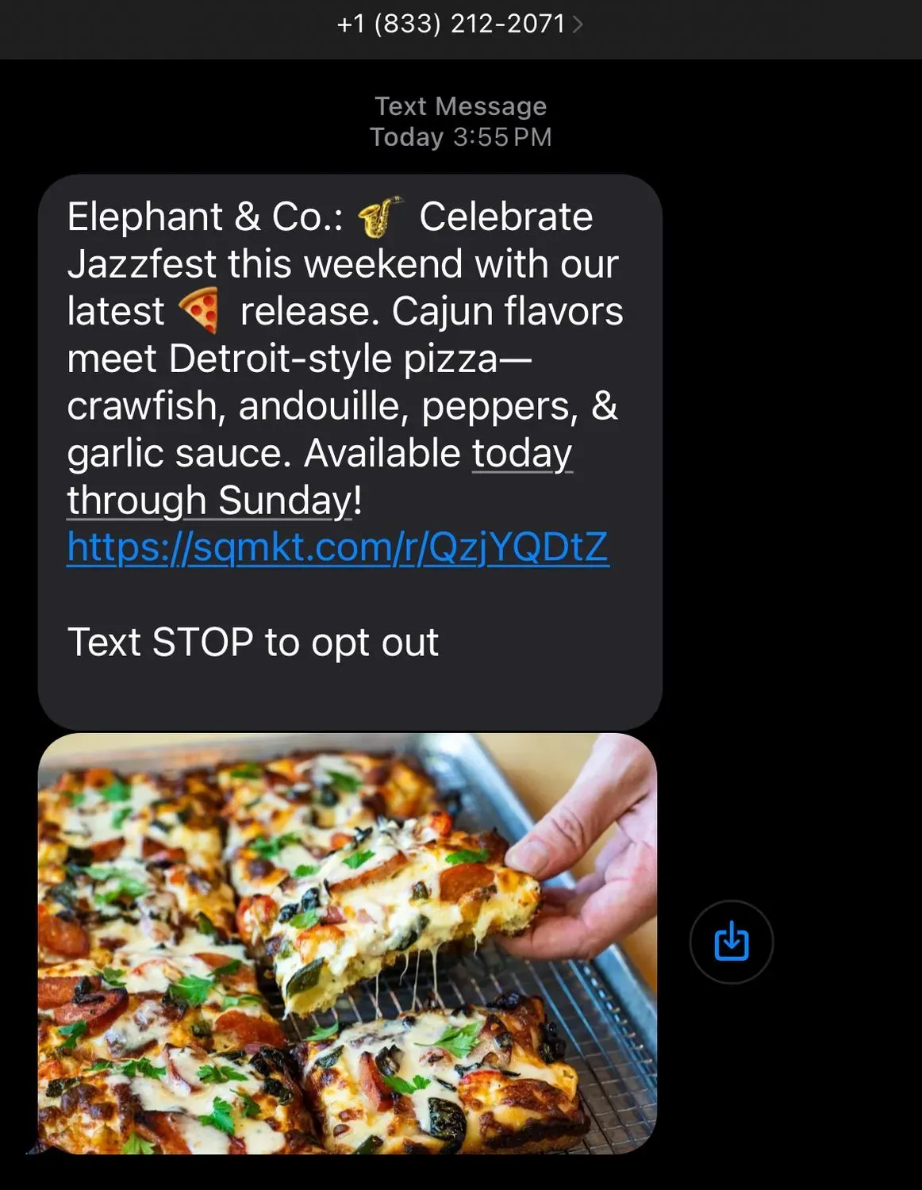
Task: Expand the chevron beside the phone number
Action: (x=578, y=25)
